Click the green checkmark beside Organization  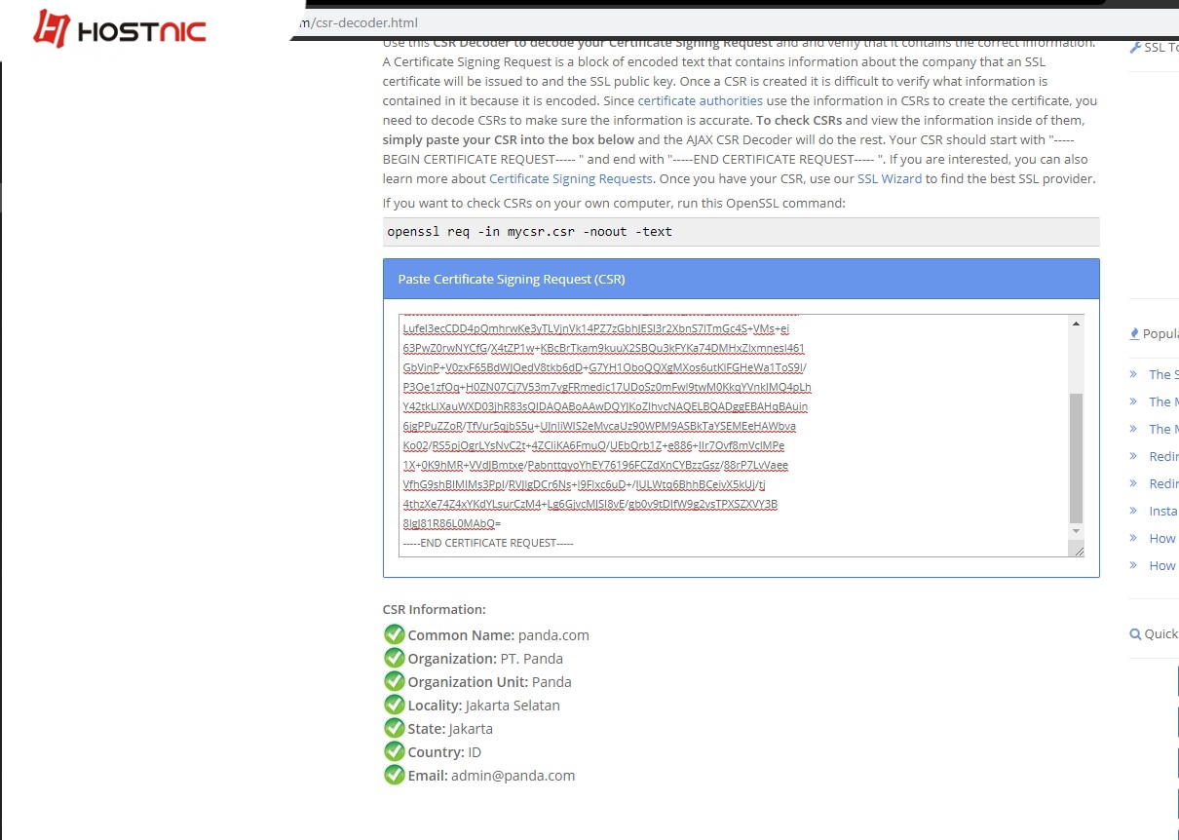(394, 657)
